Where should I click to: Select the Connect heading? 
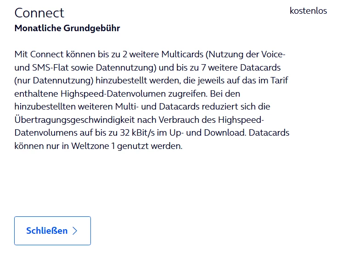point(39,13)
